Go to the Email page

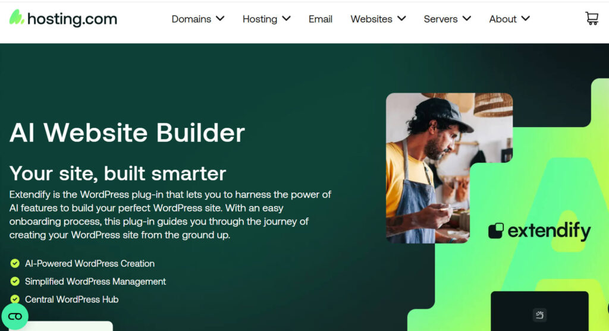[x=321, y=19]
